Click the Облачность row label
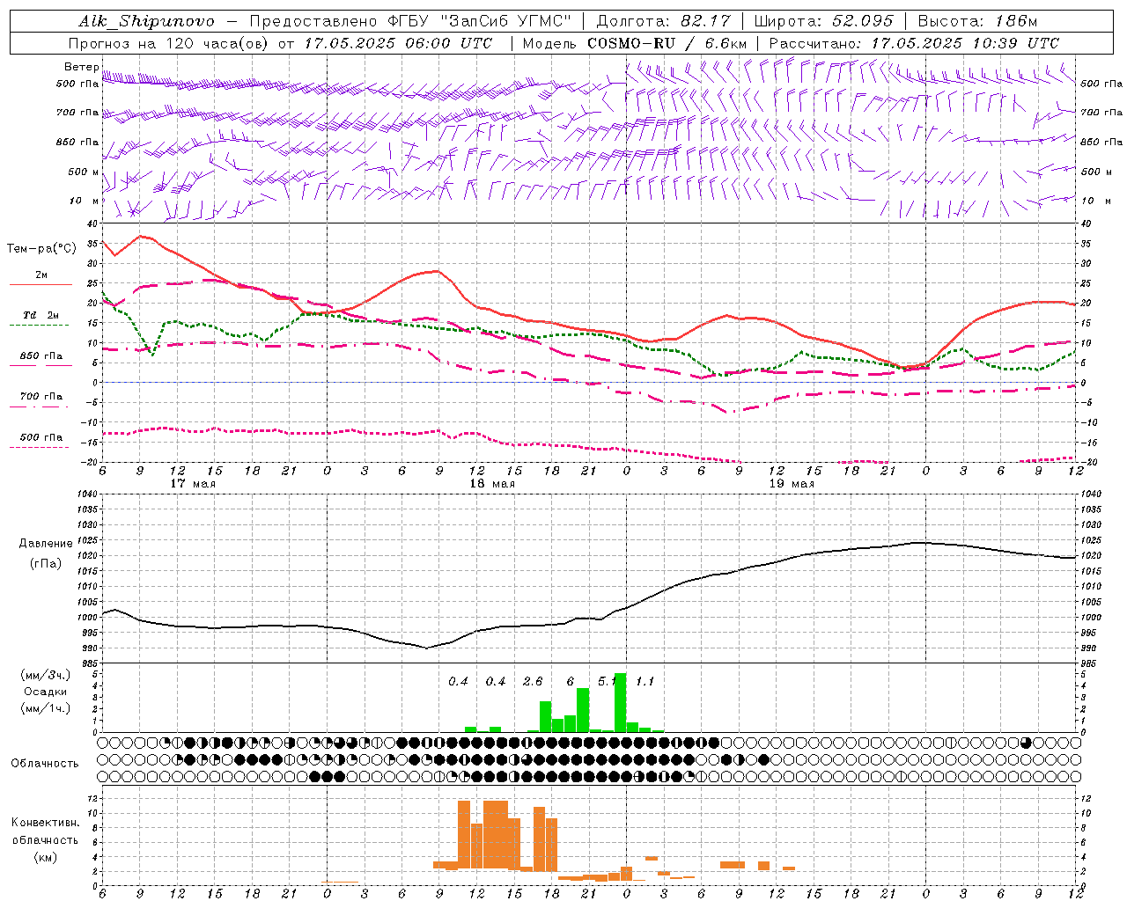The width and height of the screenshot is (1127, 901). [x=45, y=764]
